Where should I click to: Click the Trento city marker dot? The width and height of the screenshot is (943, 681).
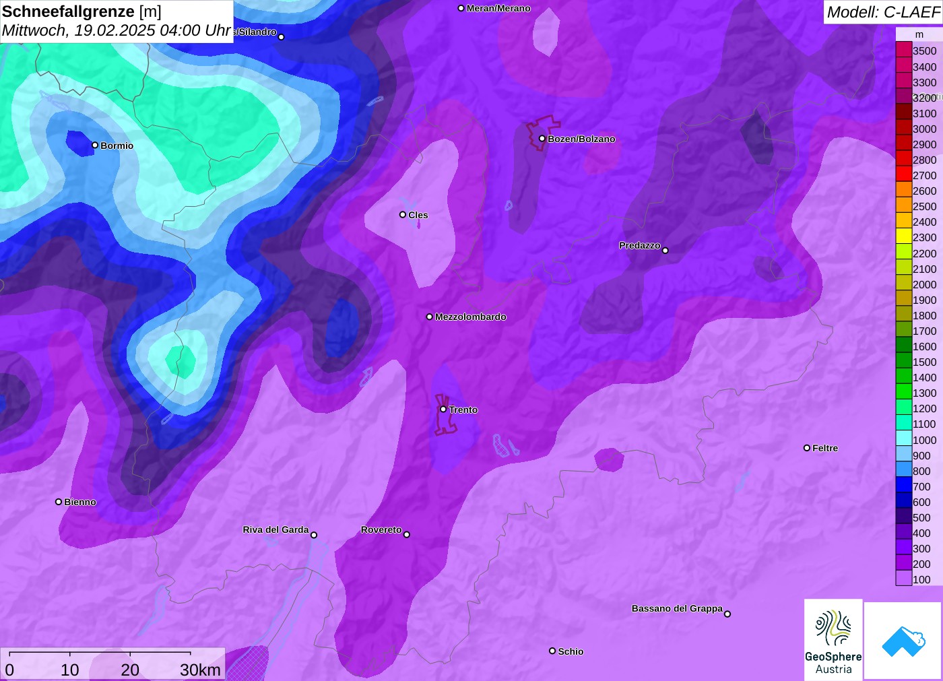[443, 409]
